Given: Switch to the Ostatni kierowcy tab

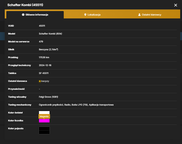Looking at the screenshot, I should click(x=150, y=15).
